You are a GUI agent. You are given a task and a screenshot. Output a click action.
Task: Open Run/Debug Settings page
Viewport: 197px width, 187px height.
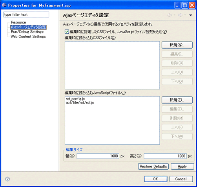[27, 32]
